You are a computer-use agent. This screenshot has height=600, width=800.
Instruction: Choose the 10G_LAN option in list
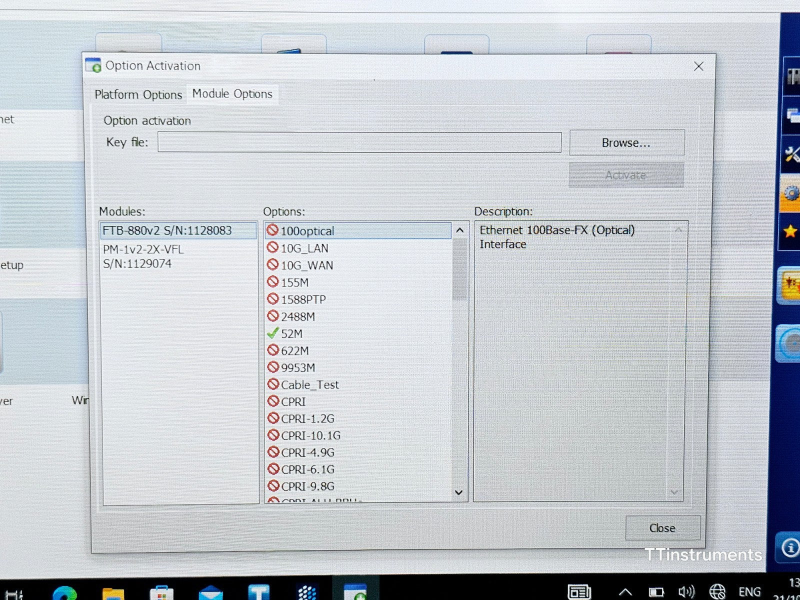304,248
